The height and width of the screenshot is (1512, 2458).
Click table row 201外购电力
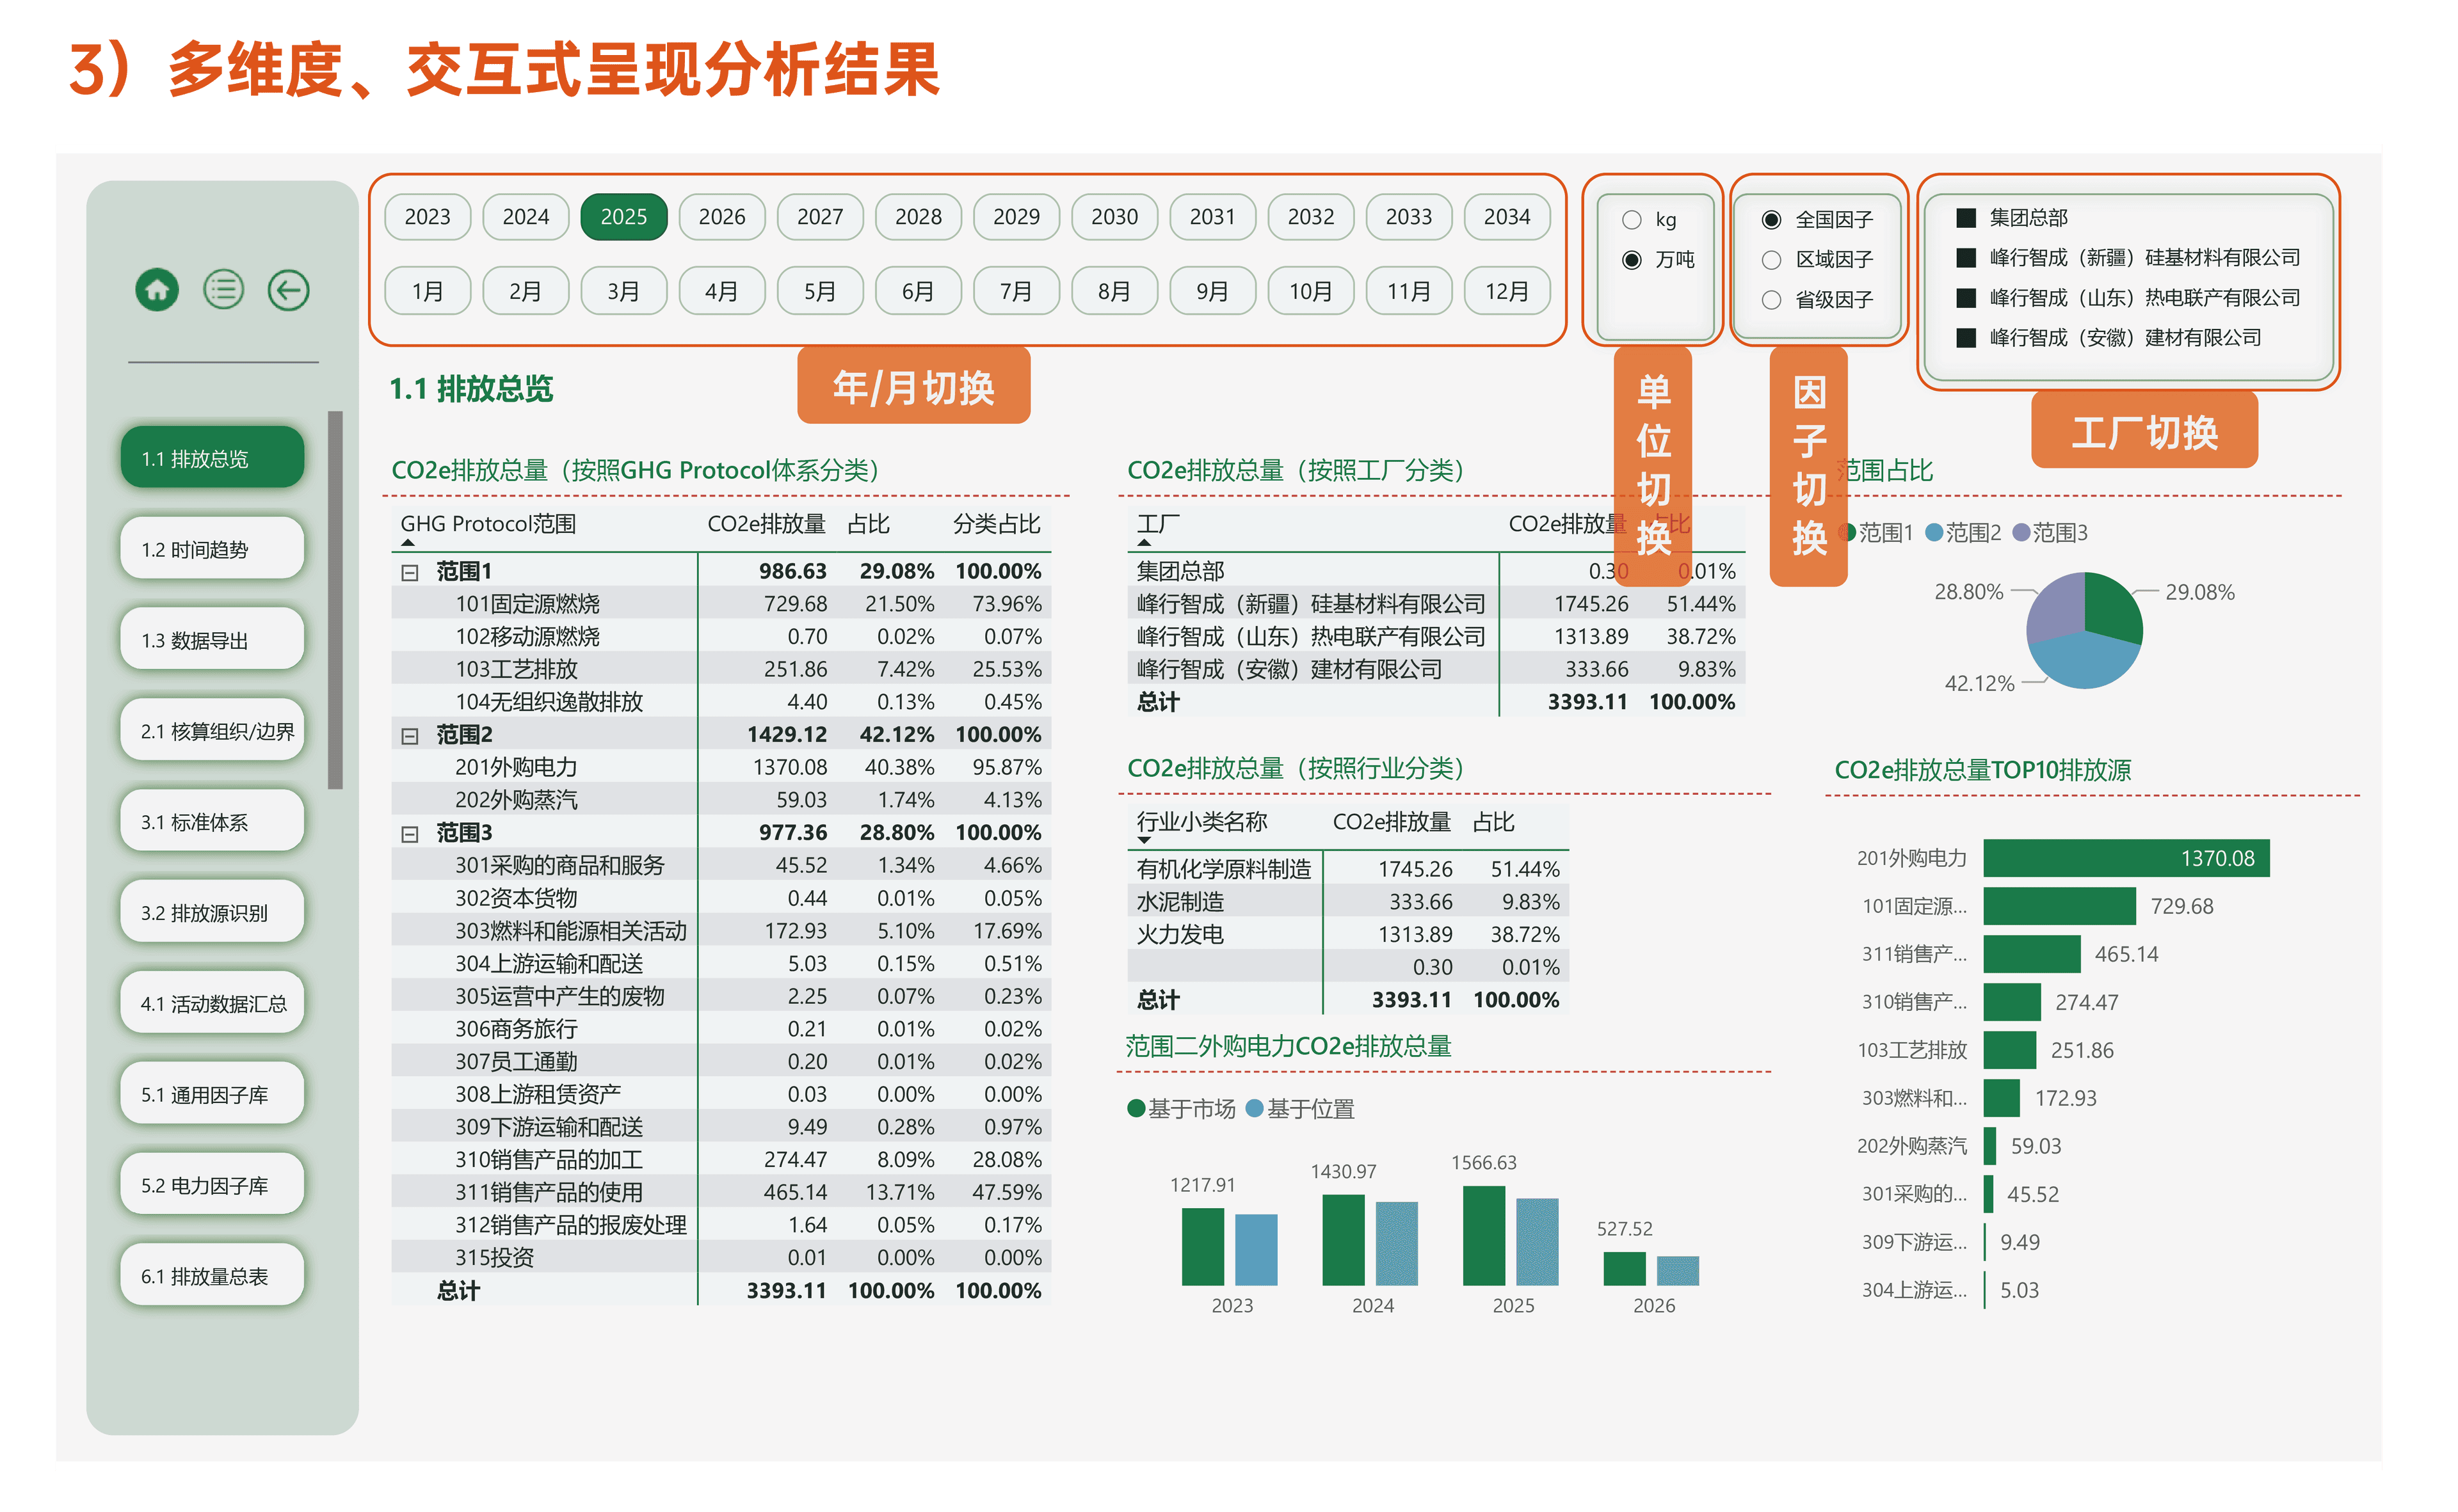point(720,768)
